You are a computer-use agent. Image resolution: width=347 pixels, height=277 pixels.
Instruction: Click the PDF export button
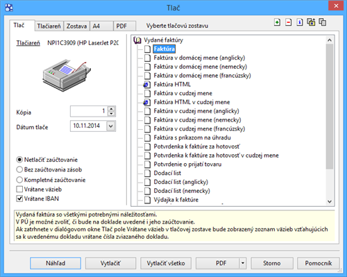pyautogui.click(x=218, y=263)
